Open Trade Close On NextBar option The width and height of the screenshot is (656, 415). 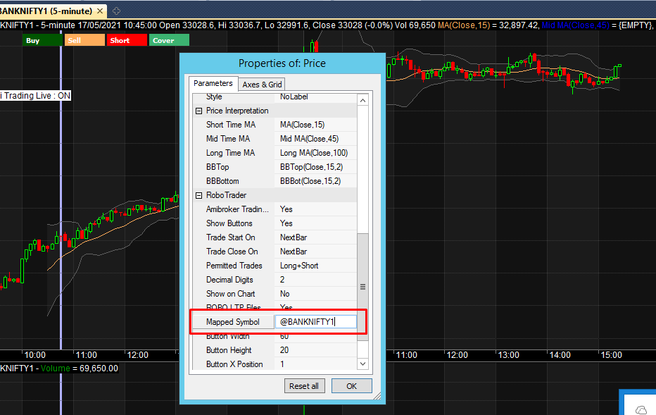pos(316,252)
